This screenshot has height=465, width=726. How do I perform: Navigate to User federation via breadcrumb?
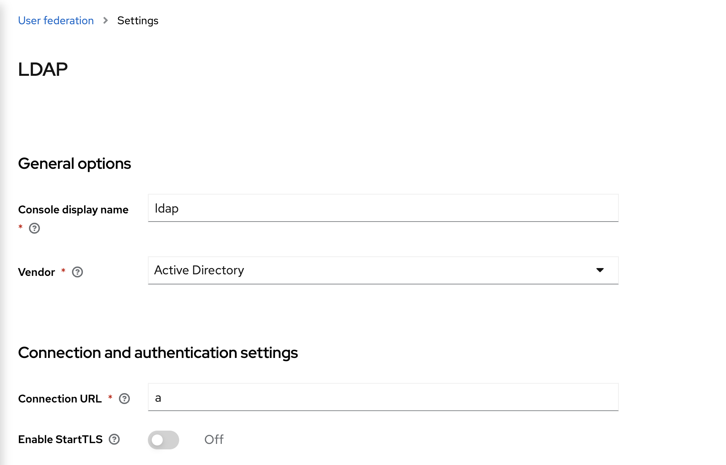pyautogui.click(x=56, y=20)
